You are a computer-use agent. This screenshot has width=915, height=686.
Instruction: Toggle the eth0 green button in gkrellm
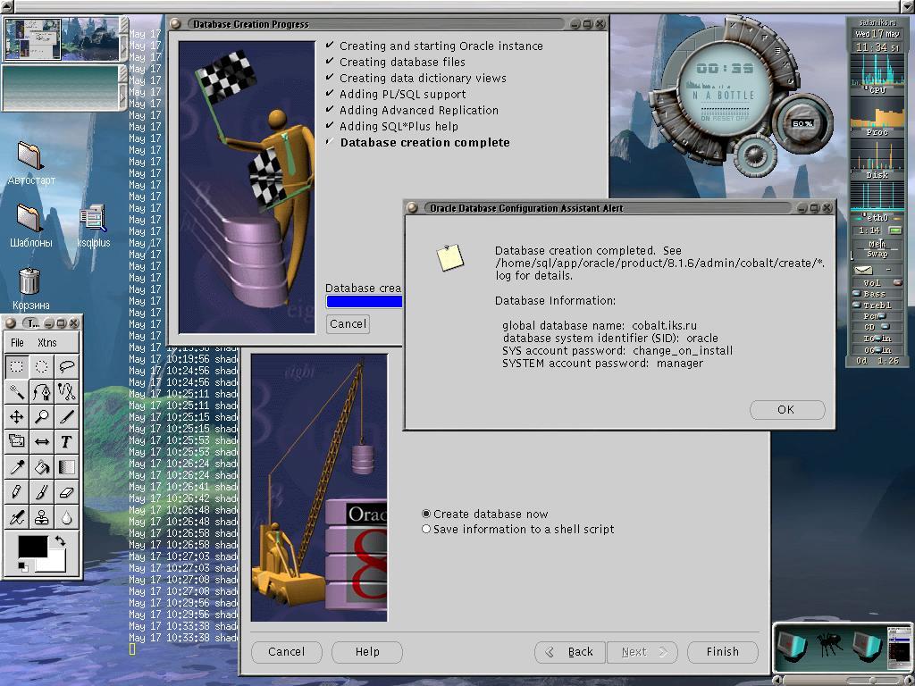point(894,230)
